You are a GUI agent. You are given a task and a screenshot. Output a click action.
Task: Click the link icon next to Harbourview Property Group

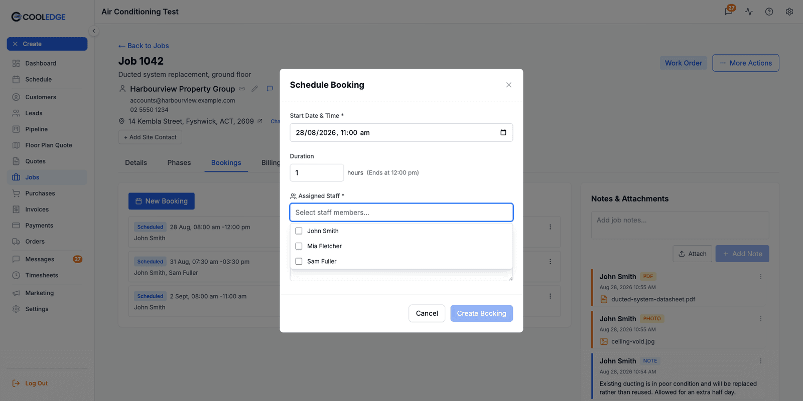click(242, 89)
